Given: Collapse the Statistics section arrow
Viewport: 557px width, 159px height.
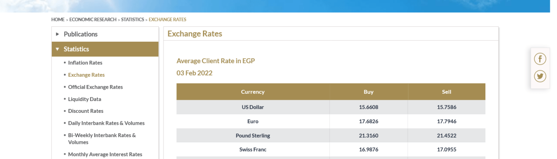Looking at the screenshot, I should tap(58, 49).
